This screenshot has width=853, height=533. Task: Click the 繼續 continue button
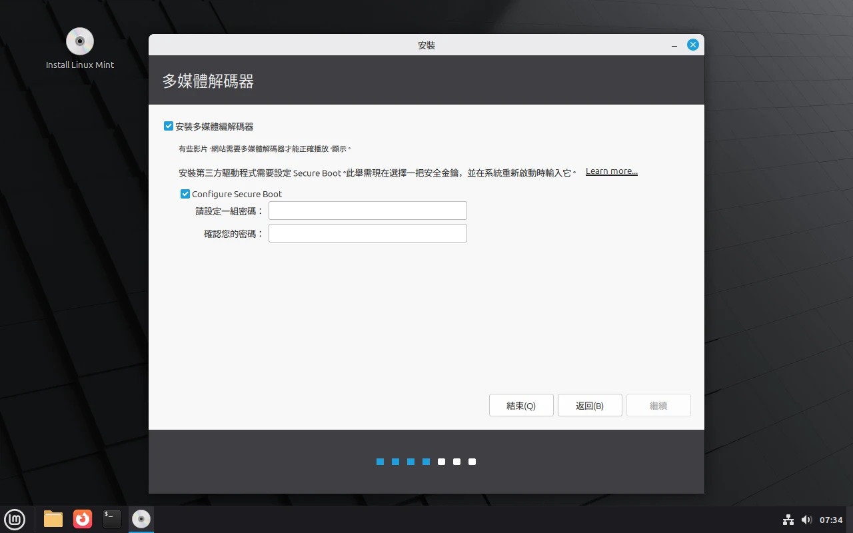pyautogui.click(x=658, y=405)
